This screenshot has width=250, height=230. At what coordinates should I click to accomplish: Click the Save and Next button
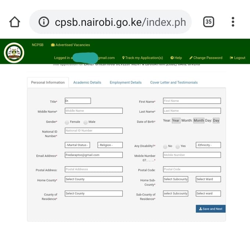(211, 209)
